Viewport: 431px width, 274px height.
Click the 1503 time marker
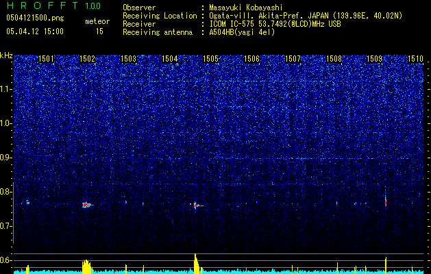(128, 59)
